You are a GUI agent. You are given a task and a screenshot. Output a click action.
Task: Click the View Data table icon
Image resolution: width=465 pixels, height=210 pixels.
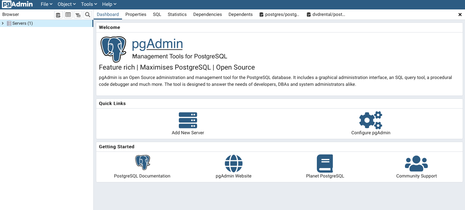pyautogui.click(x=68, y=15)
